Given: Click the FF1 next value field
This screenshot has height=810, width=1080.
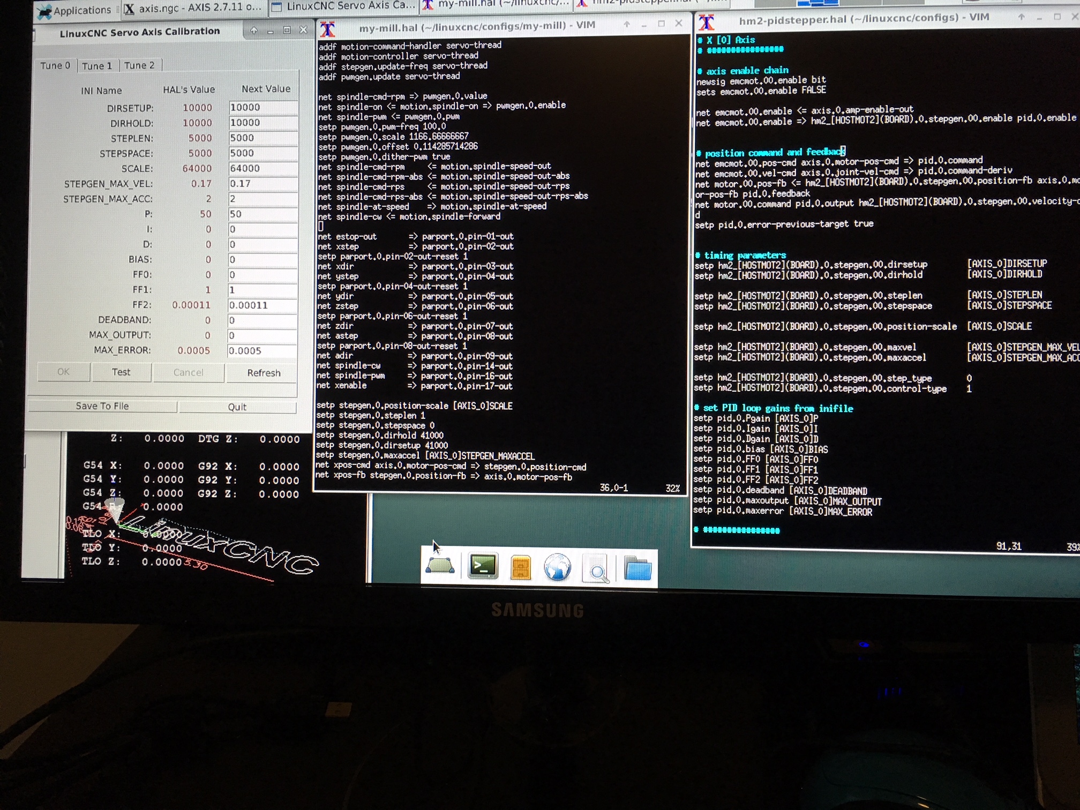Looking at the screenshot, I should pos(262,290).
